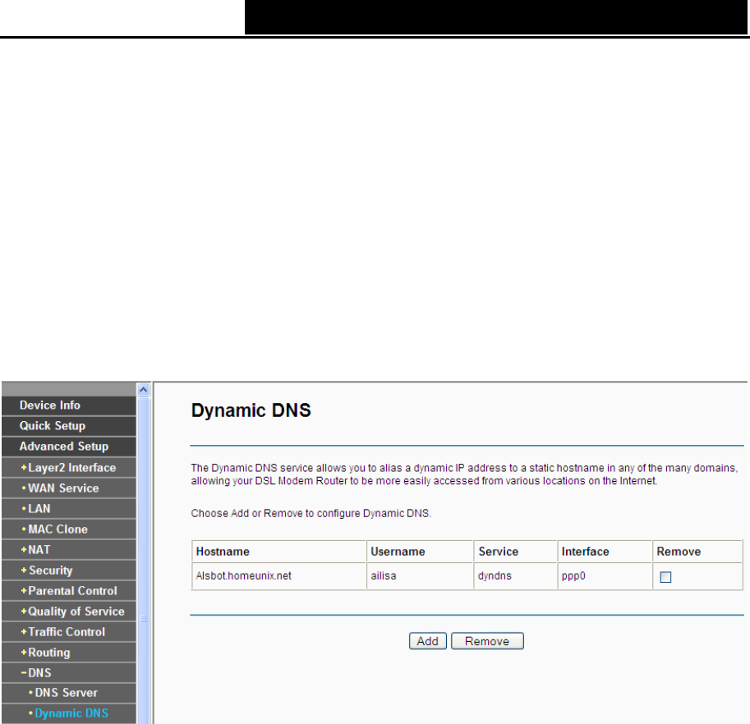Image resolution: width=750 pixels, height=724 pixels.
Task: Click the sidebar scroll-up arrow
Action: point(143,390)
